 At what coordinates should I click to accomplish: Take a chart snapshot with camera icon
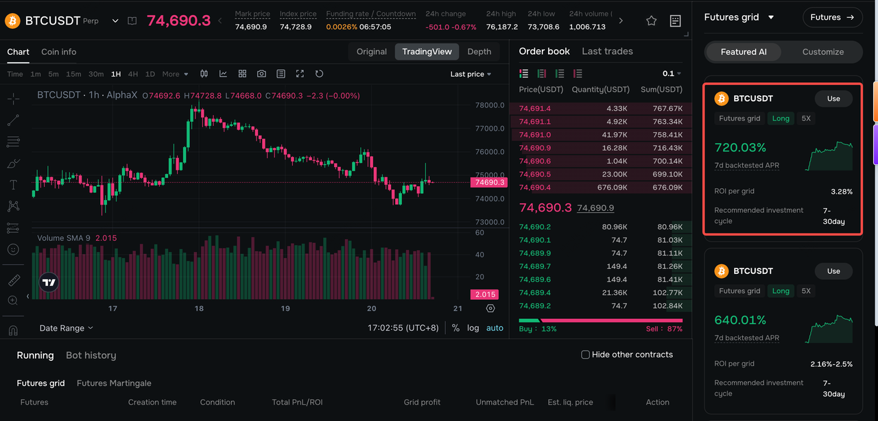tap(261, 74)
